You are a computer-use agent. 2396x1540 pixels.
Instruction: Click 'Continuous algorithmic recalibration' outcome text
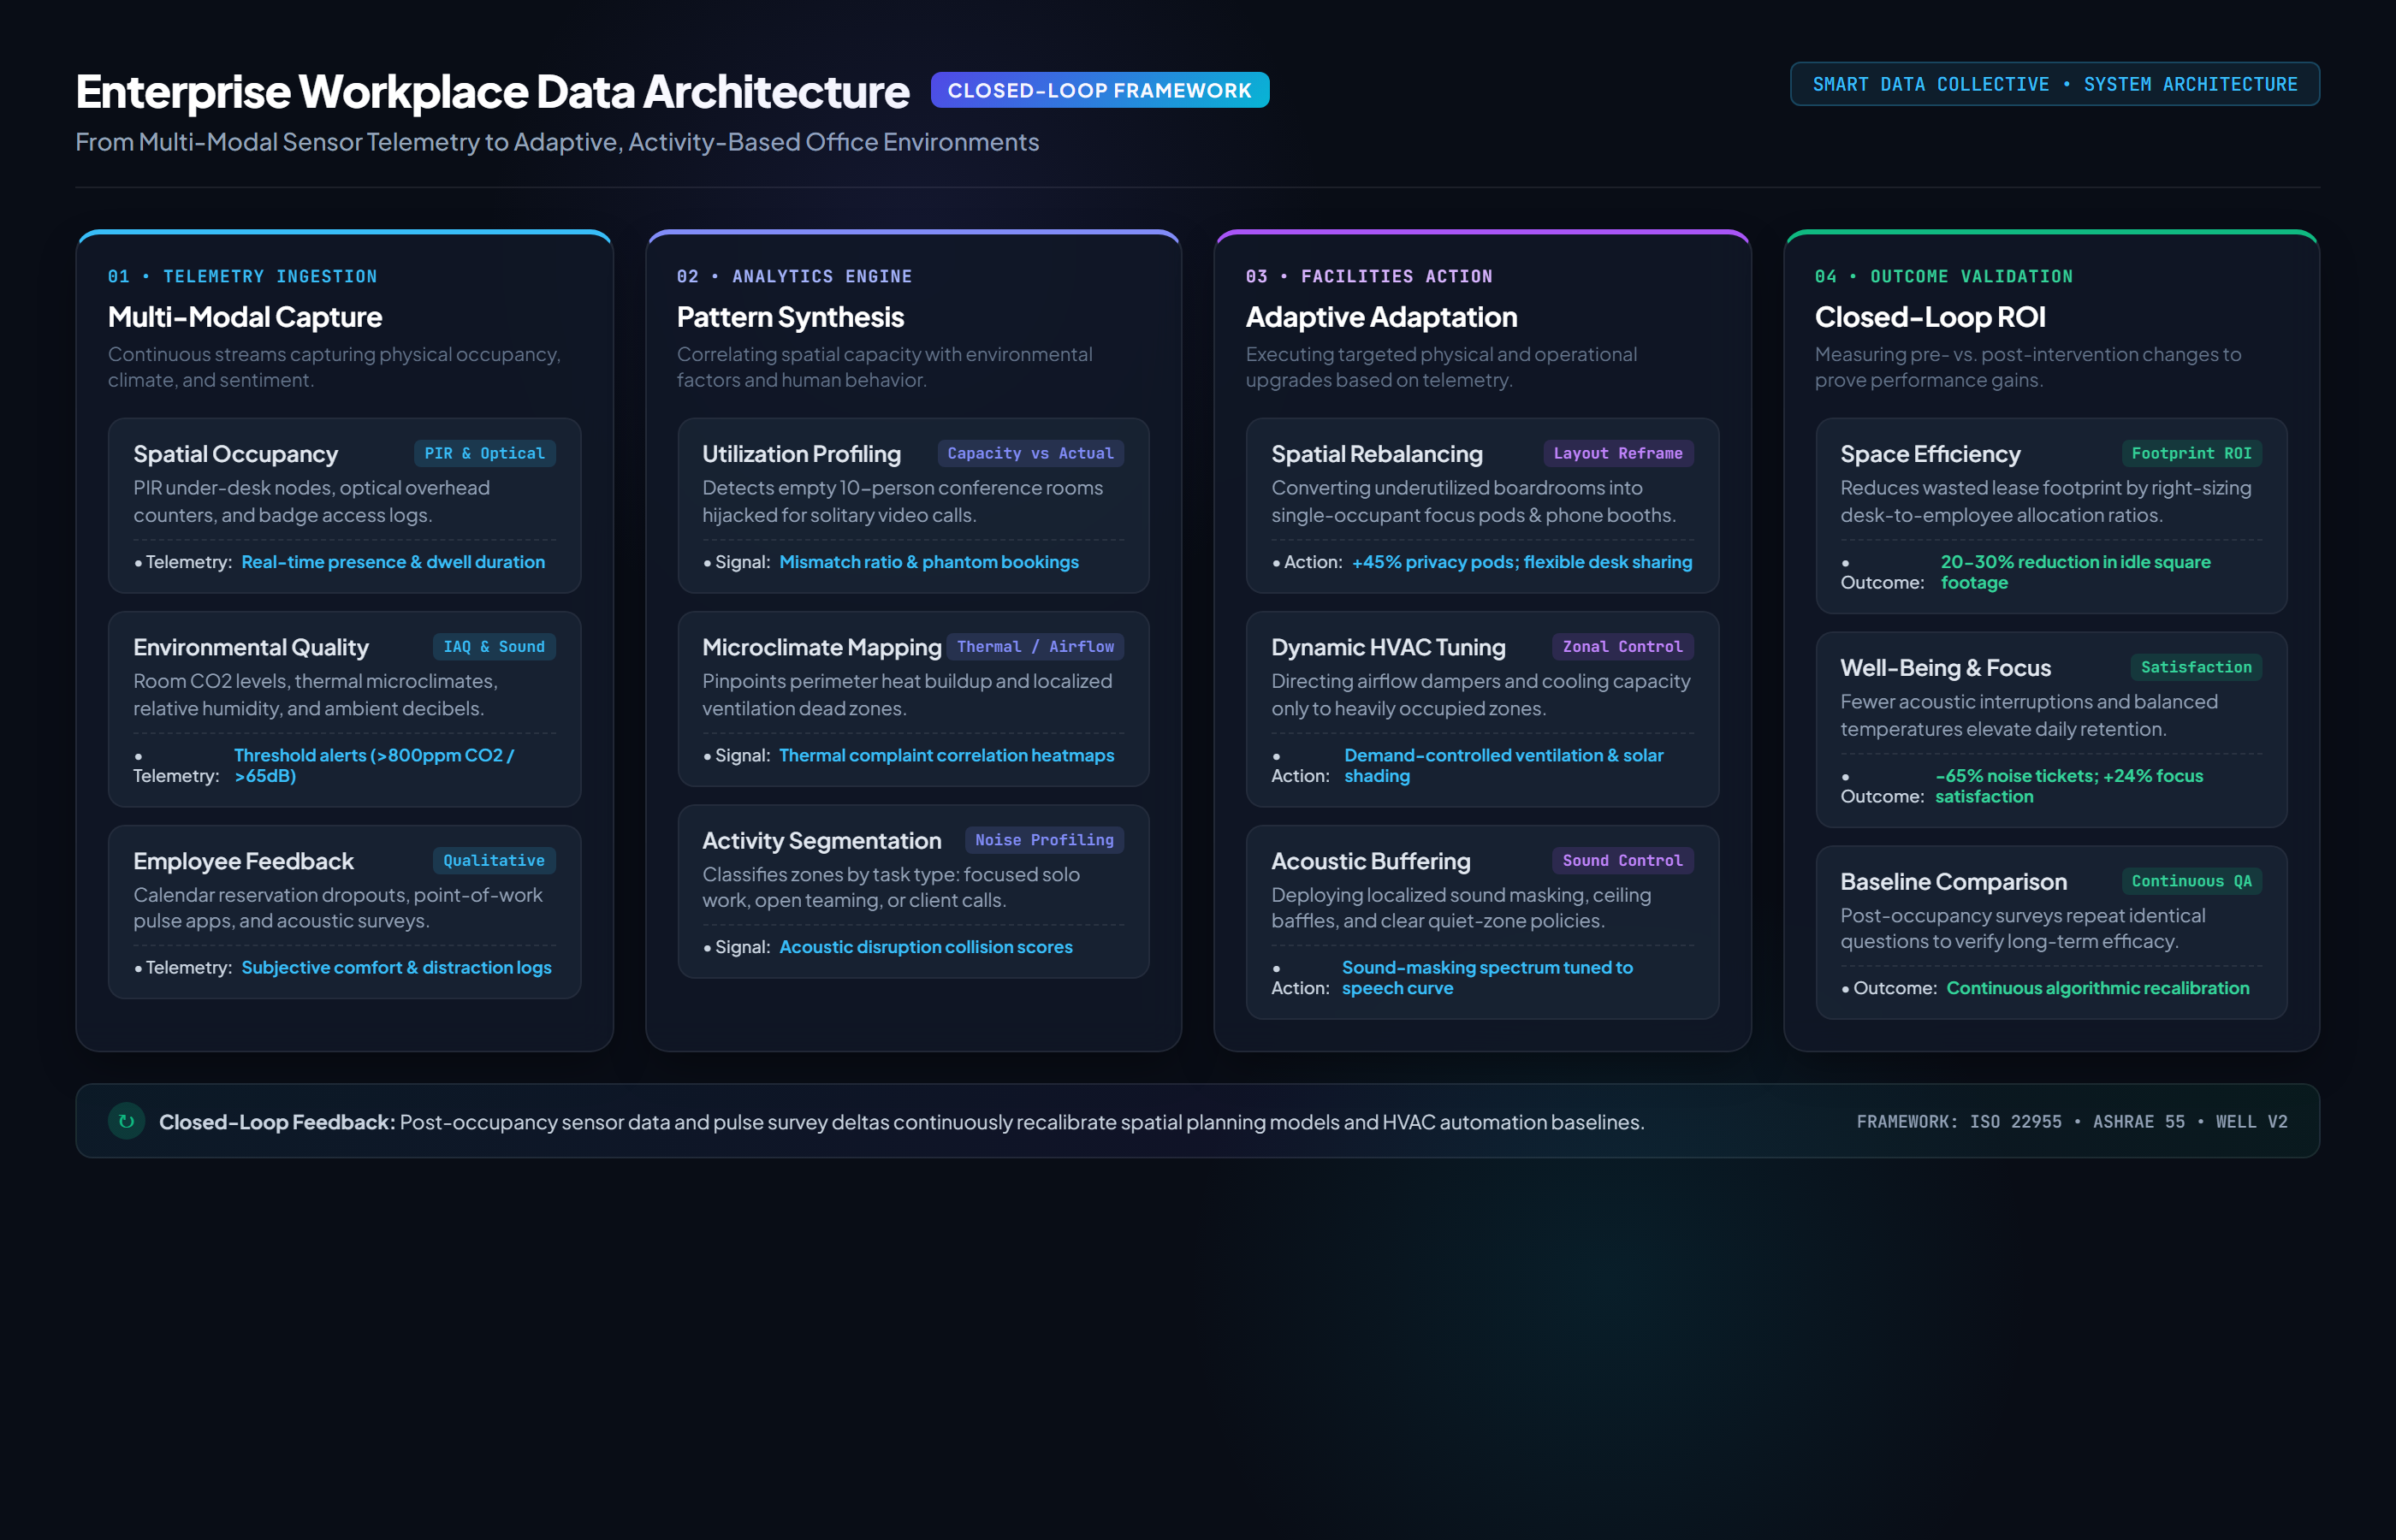pyautogui.click(x=2097, y=988)
